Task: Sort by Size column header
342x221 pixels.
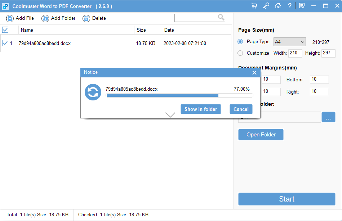Action: coord(141,30)
